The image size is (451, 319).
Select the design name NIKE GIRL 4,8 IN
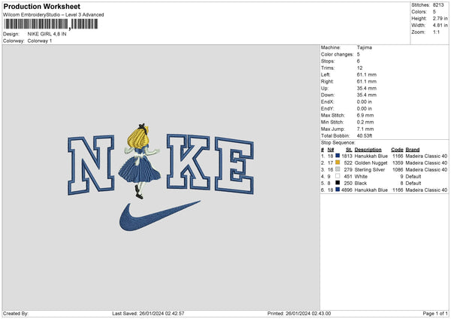47,34
